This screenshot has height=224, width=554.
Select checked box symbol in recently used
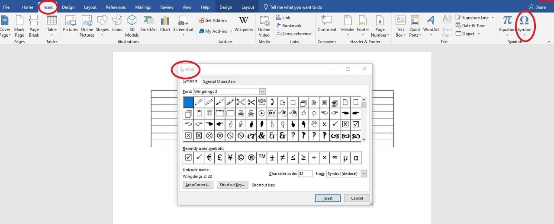pyautogui.click(x=188, y=158)
